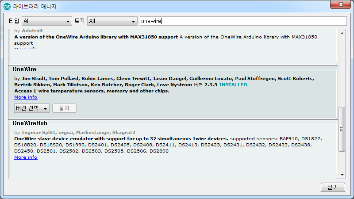Click 'Access 1-wire temperature sensors' description

coord(92,91)
